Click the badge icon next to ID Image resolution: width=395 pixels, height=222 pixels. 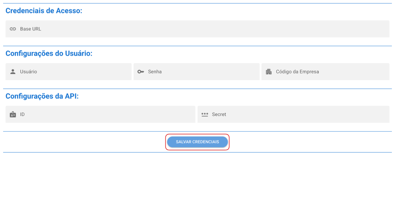(x=13, y=114)
